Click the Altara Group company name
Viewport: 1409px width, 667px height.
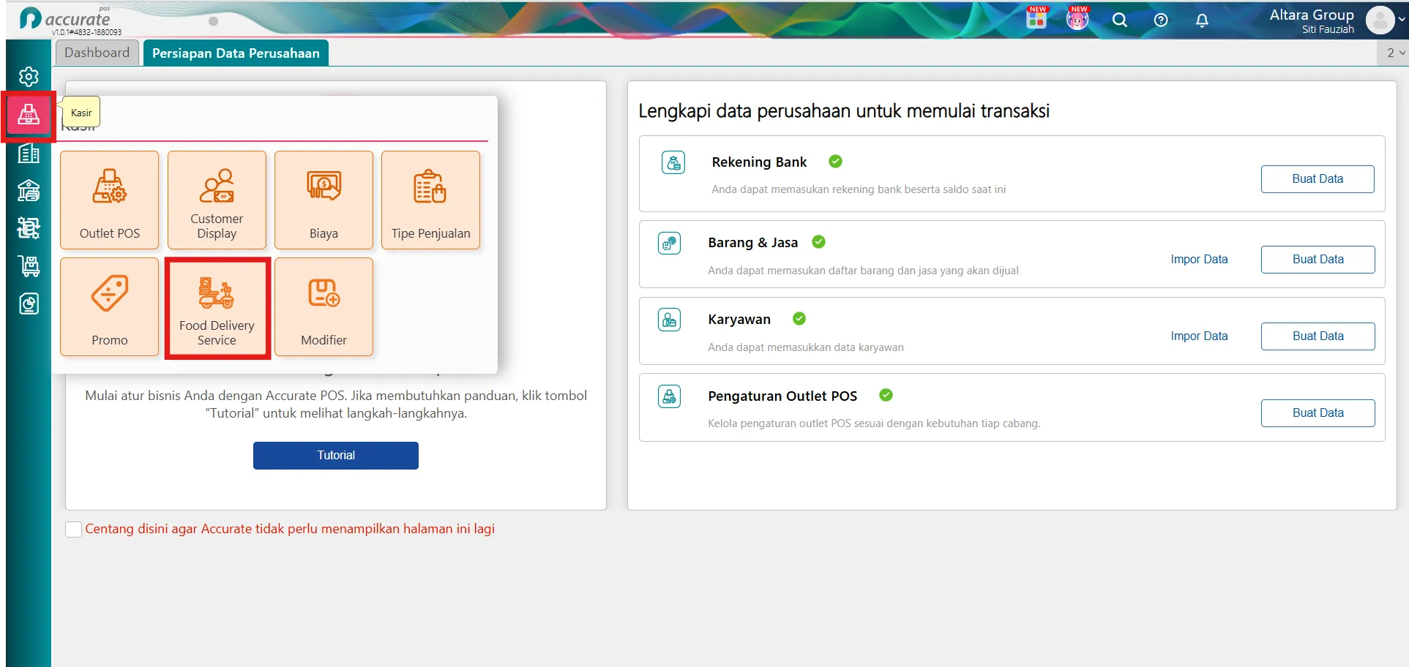pos(1312,15)
